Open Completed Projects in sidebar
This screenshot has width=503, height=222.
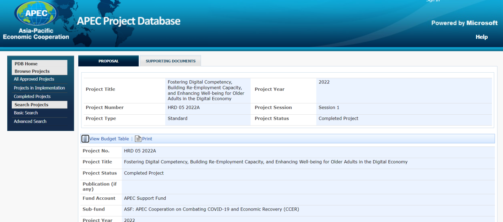(32, 97)
